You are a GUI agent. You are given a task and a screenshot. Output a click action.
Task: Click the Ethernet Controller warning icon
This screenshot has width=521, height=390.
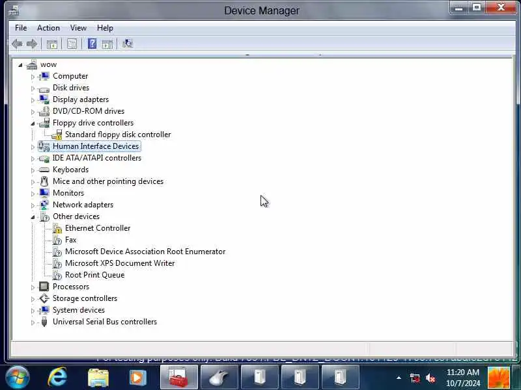[57, 228]
